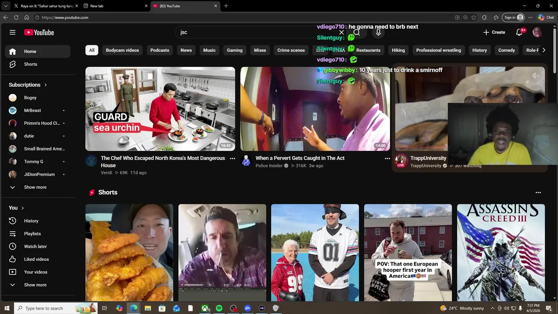This screenshot has height=314, width=558.
Task: Click into the YouTube search field
Action: coord(257,32)
